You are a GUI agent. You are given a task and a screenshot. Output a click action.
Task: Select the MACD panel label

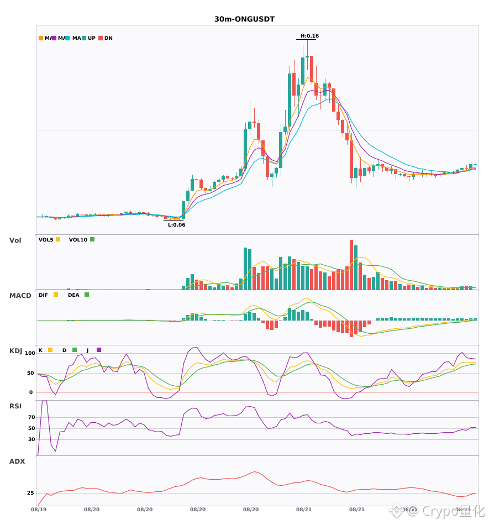coord(20,295)
